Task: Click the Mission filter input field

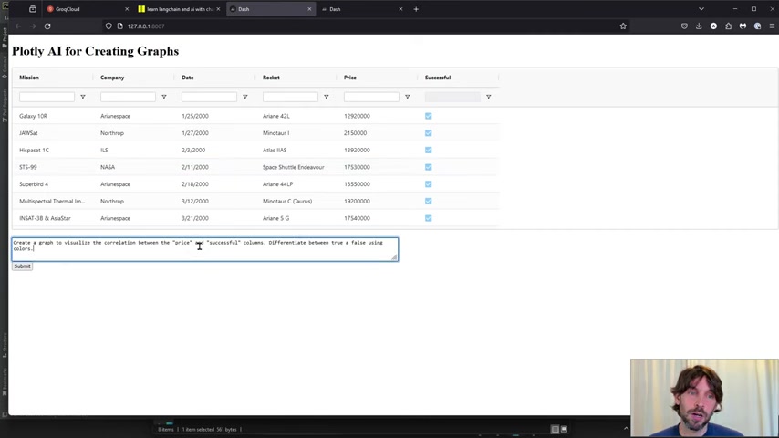Action: [47, 97]
